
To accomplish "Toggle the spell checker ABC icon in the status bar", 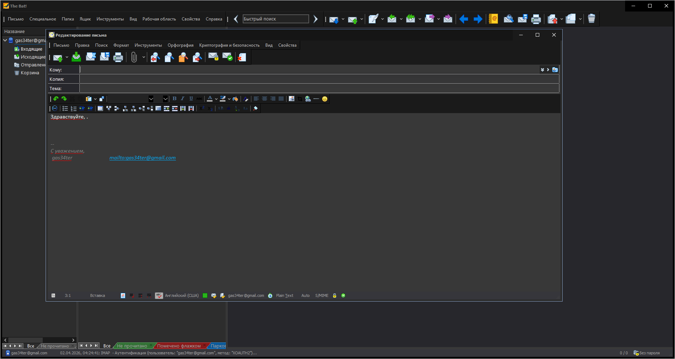I will [159, 295].
